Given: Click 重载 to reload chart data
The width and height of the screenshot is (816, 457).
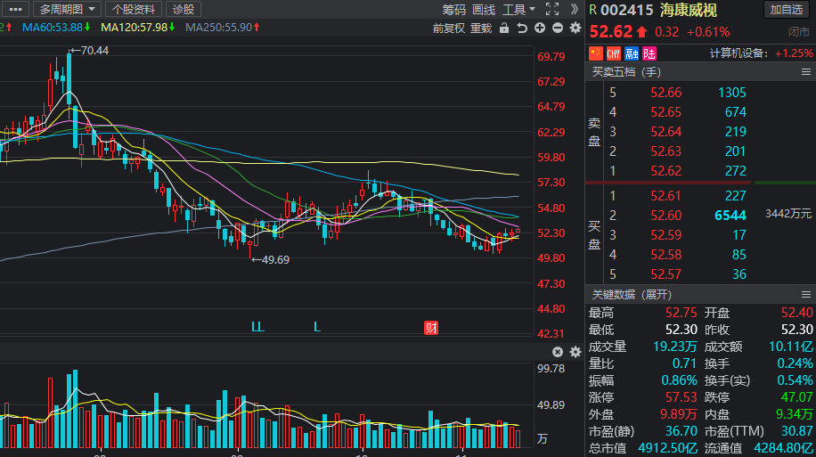Looking at the screenshot, I should 481,29.
